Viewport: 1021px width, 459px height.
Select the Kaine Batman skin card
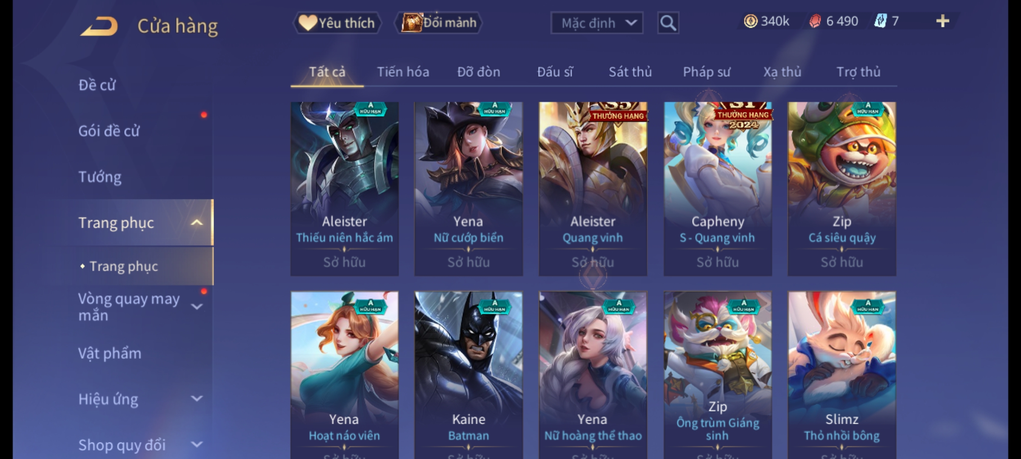(468, 375)
